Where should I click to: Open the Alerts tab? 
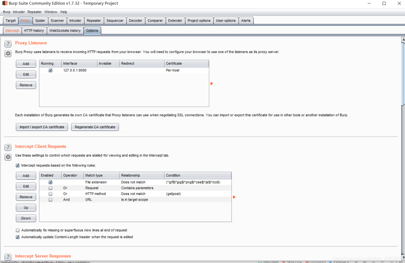246,21
